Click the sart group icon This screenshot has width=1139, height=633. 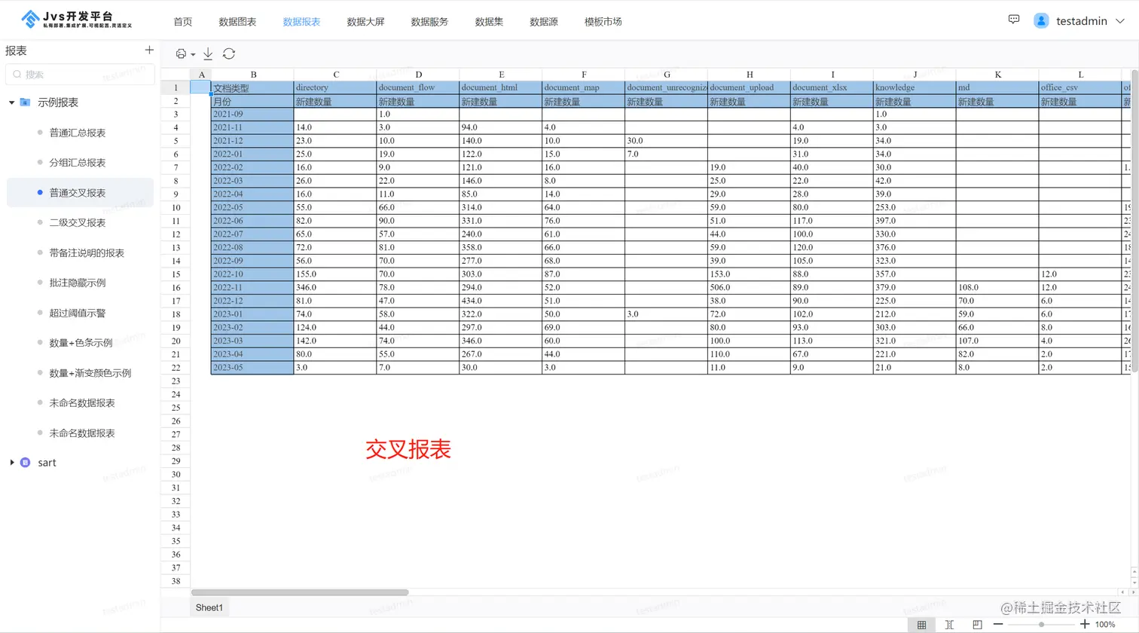click(25, 463)
